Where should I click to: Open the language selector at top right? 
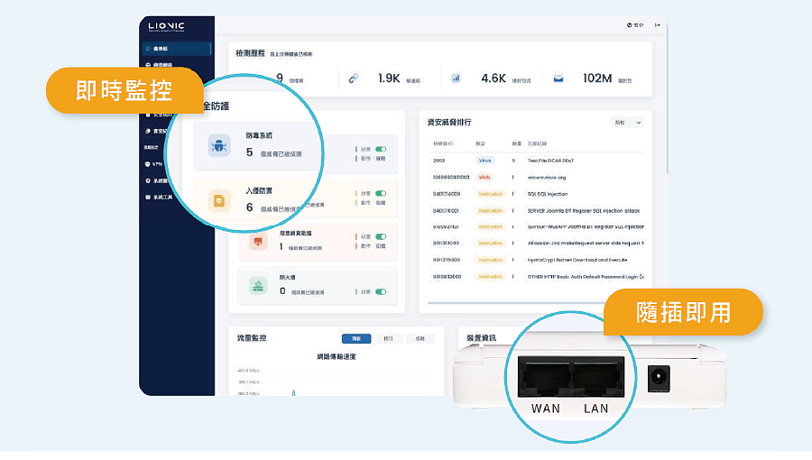(x=635, y=25)
